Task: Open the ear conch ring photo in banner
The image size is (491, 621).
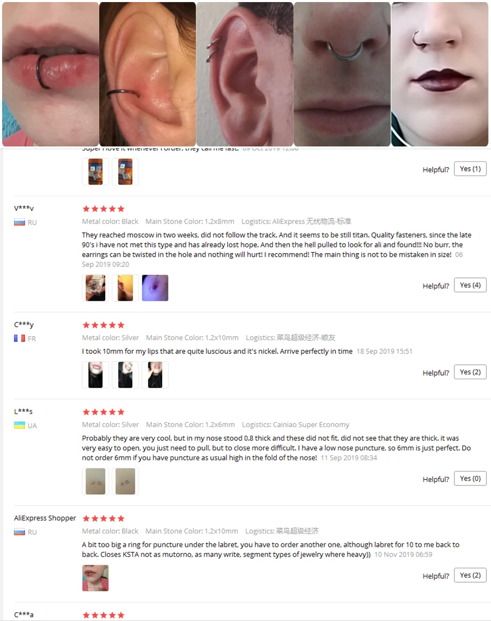Action: 147,74
